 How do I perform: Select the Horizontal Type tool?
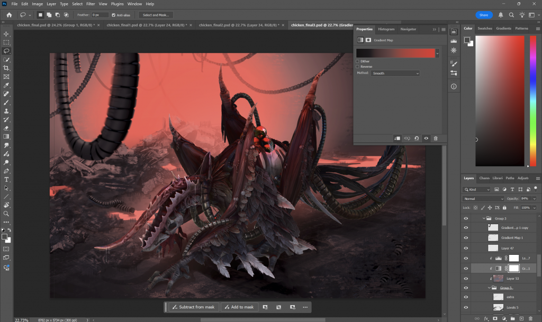6,179
